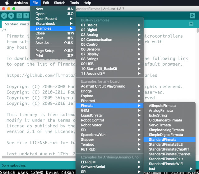Expand the 05.Control examples submenu
The height and width of the screenshot is (174, 199).
(x=109, y=44)
